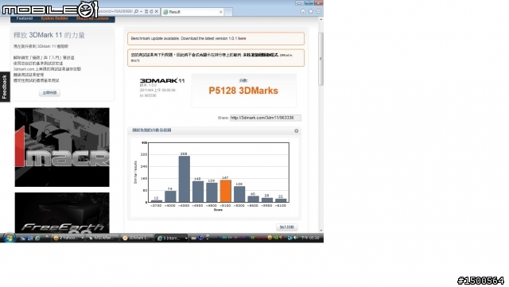
Task: Click the Switch Windows quick launch icon
Action: [30, 239]
